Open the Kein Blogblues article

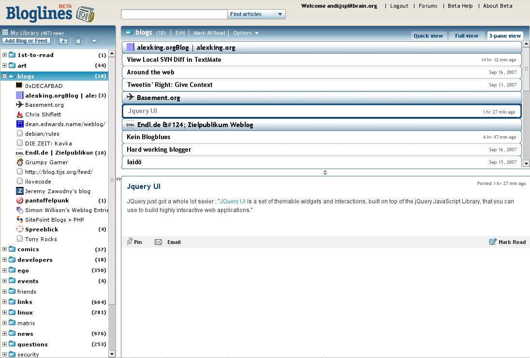point(322,137)
